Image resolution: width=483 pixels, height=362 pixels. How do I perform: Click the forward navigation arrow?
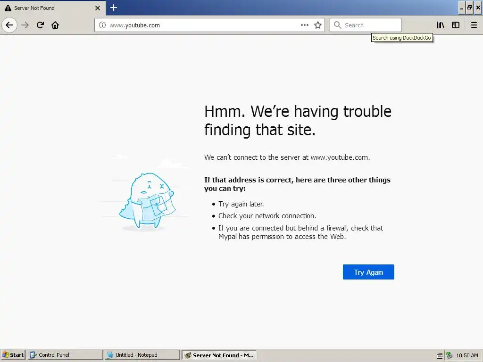click(25, 25)
